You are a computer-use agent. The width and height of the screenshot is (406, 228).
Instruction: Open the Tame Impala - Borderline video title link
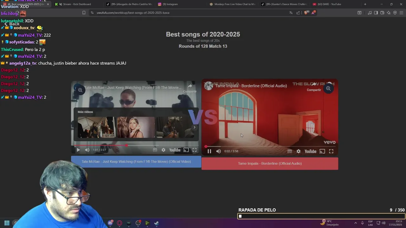coord(251,86)
